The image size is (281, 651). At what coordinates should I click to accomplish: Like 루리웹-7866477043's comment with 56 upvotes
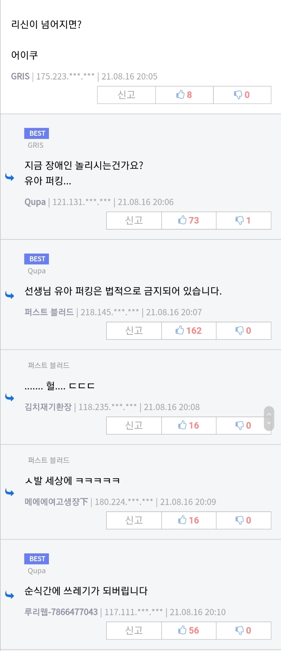(189, 630)
